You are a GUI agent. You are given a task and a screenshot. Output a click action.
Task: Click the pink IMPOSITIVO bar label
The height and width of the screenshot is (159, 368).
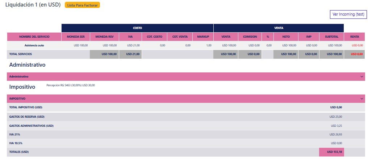coord(17,99)
